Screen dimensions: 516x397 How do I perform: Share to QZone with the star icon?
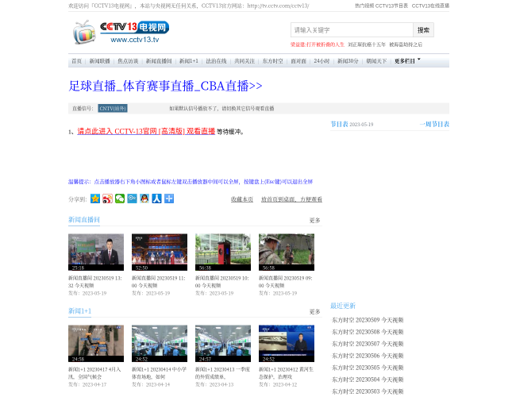pyautogui.click(x=95, y=198)
